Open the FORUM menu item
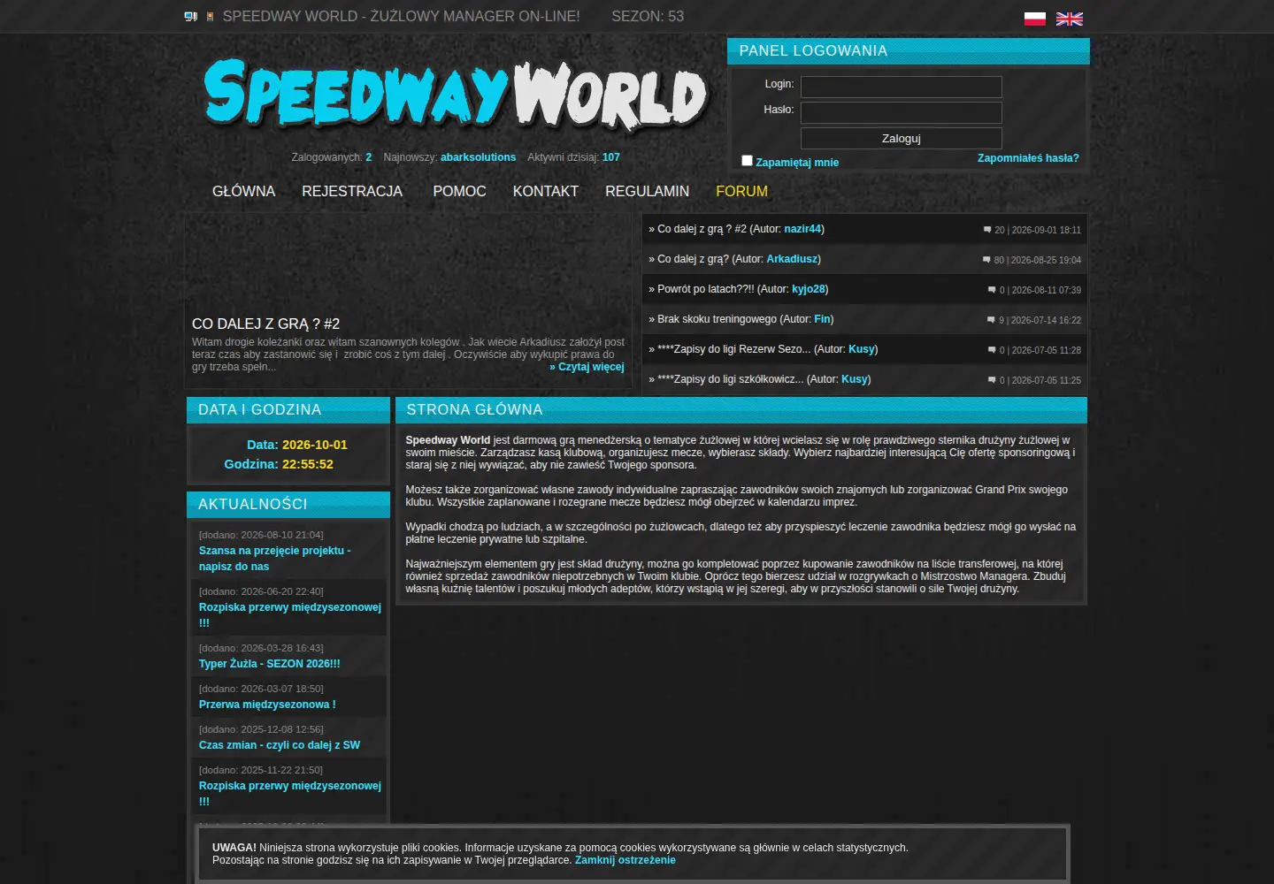The image size is (1274, 884). pyautogui.click(x=741, y=191)
